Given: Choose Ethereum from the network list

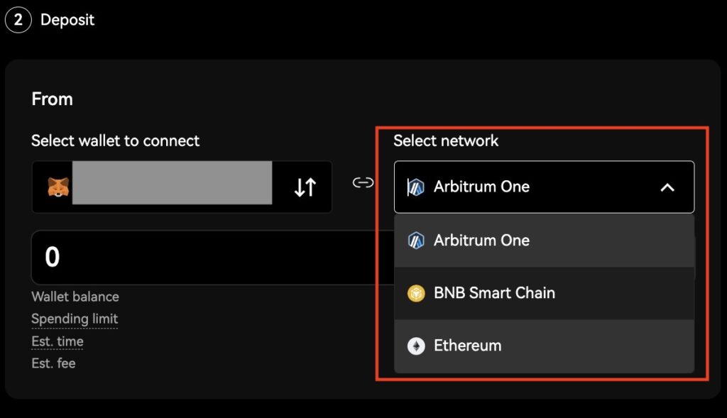Looking at the screenshot, I should [467, 346].
